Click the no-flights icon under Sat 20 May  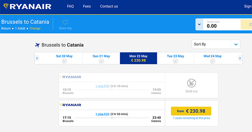pos(64,61)
